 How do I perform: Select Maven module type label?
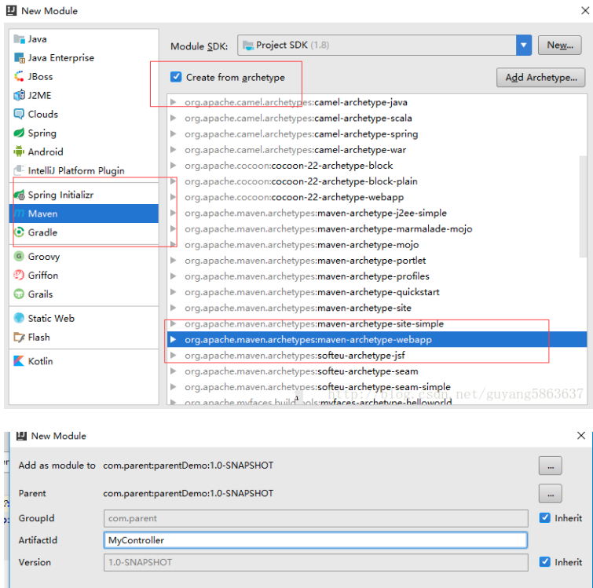[42, 214]
